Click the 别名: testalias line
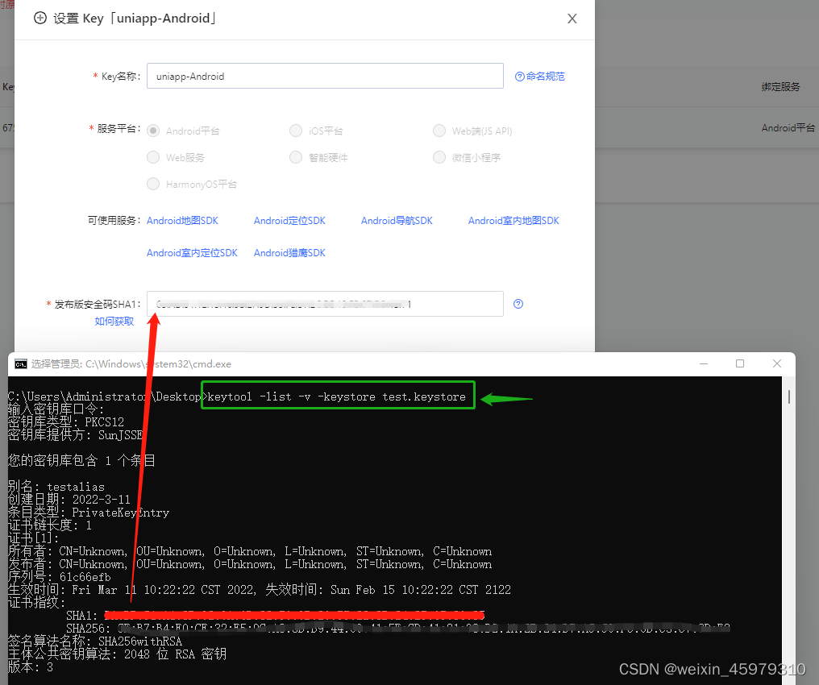 [x=56, y=487]
